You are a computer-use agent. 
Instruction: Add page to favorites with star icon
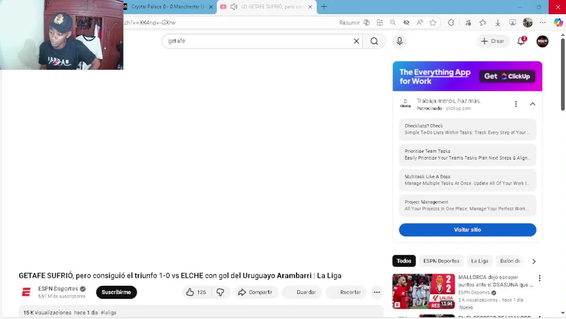433,23
